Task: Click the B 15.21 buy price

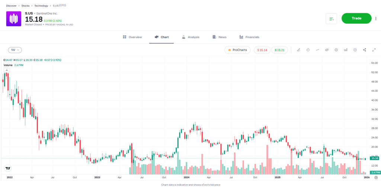Action: pyautogui.click(x=279, y=50)
